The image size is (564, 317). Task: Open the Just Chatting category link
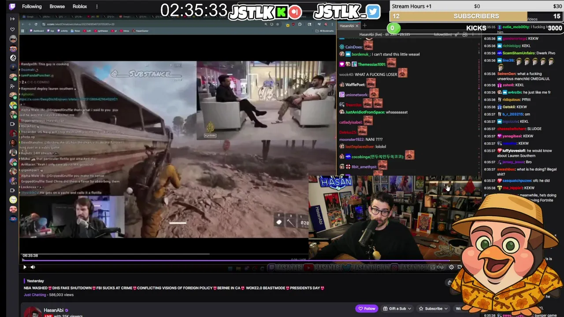click(35, 295)
